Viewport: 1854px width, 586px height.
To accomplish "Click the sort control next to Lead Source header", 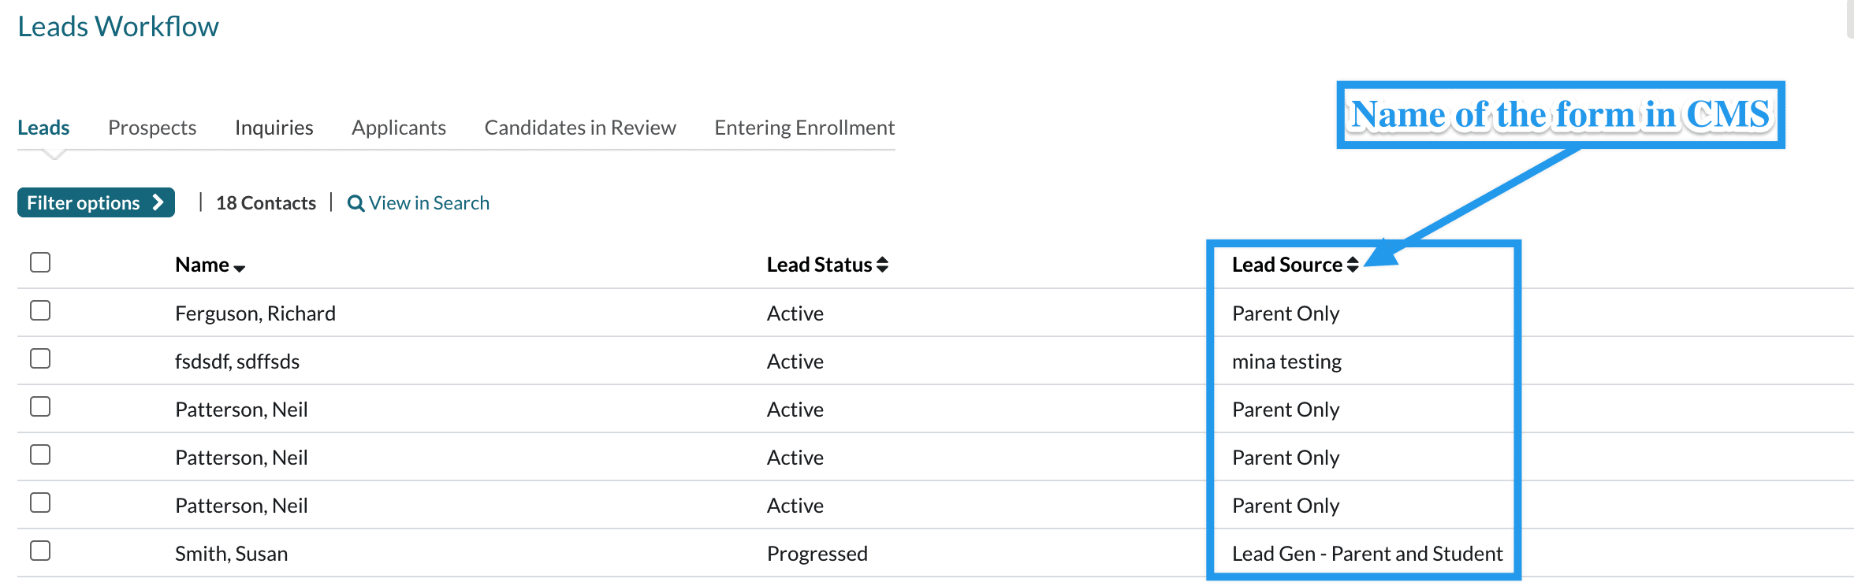I will tap(1353, 265).
